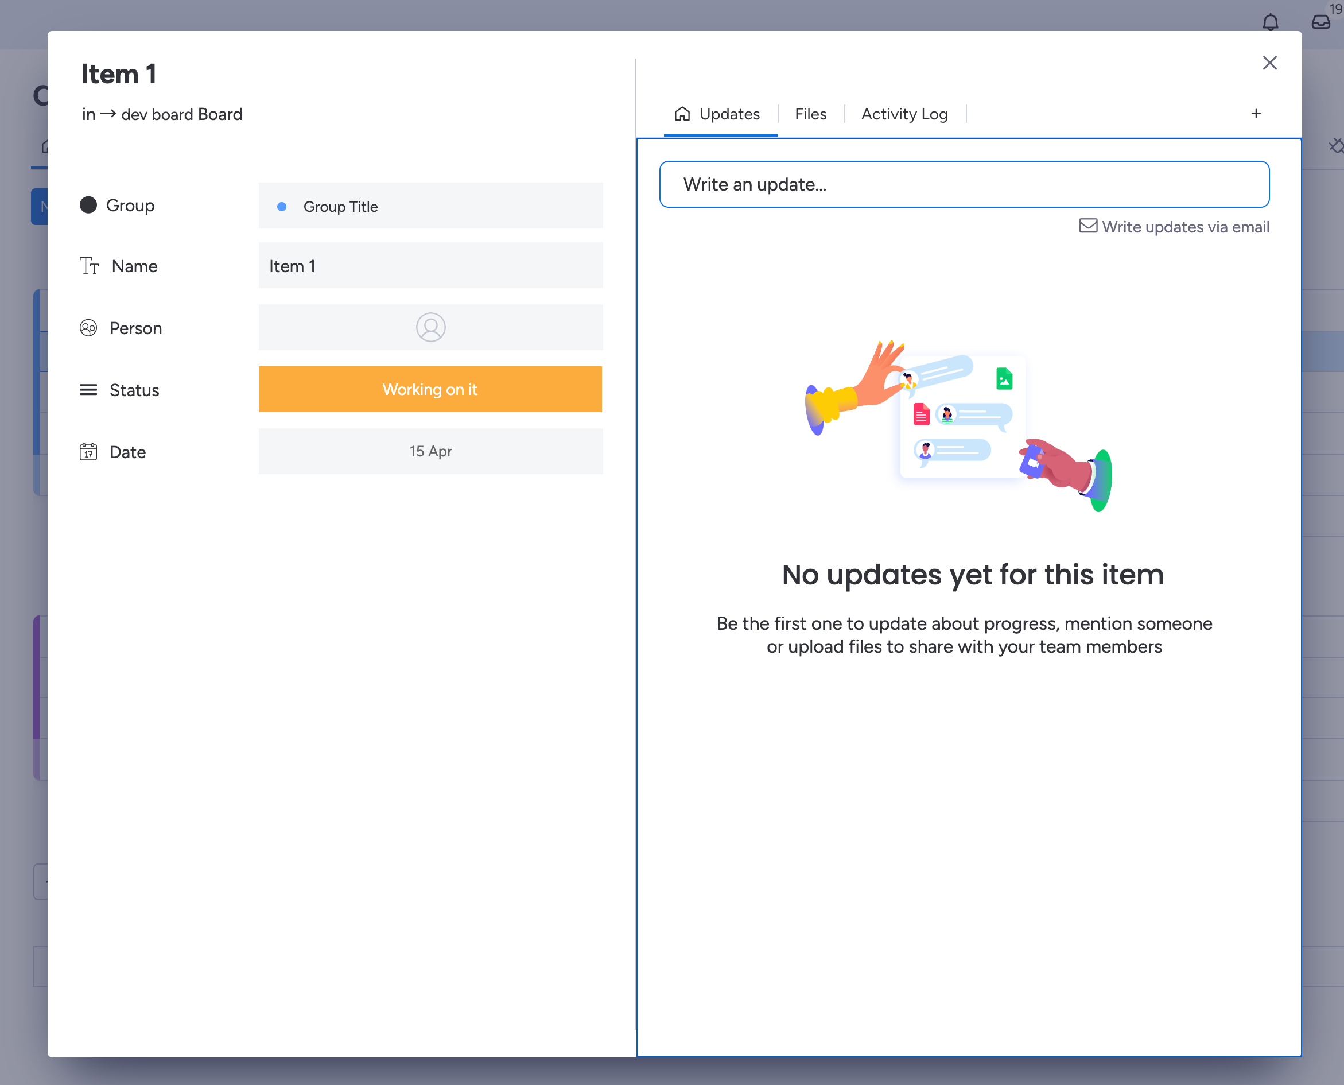Add a new view with plus icon
Screen dimensions: 1344x1085
click(x=1256, y=113)
